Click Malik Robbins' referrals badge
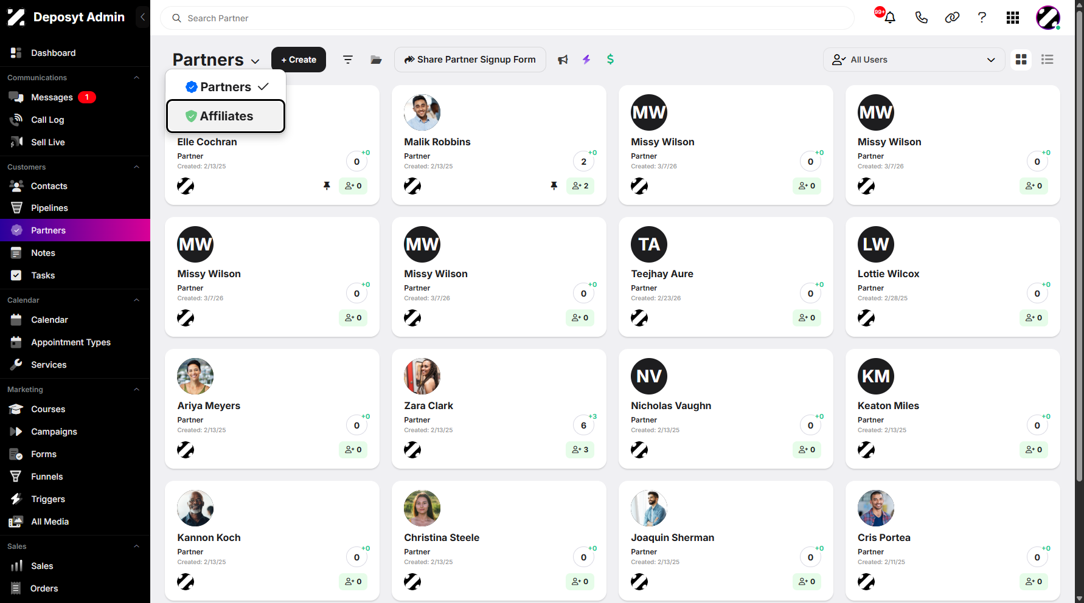The image size is (1084, 603). click(x=580, y=186)
